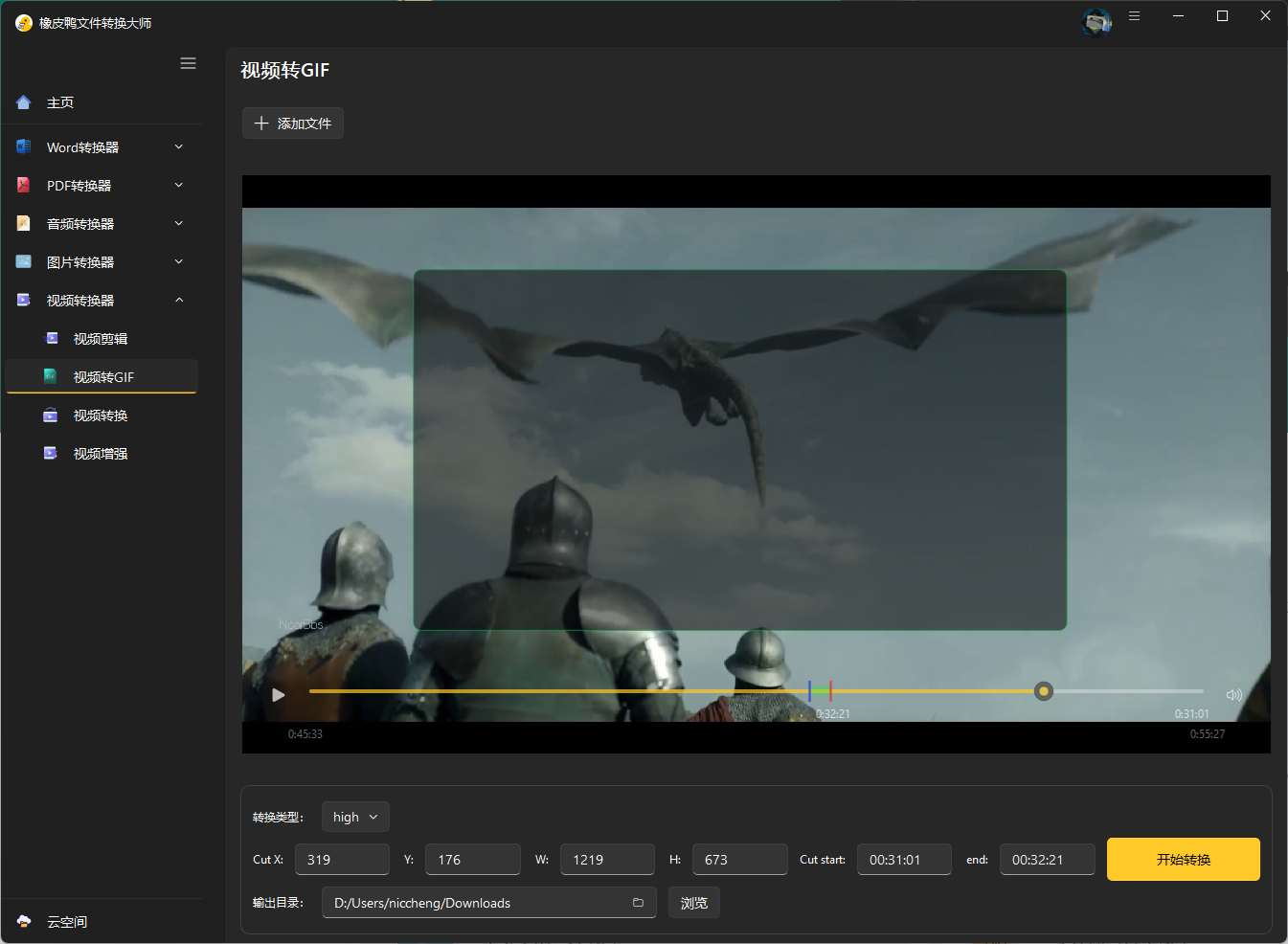Click the end time field 00:32:21
Screen dimensions: 1288x944
1048,859
